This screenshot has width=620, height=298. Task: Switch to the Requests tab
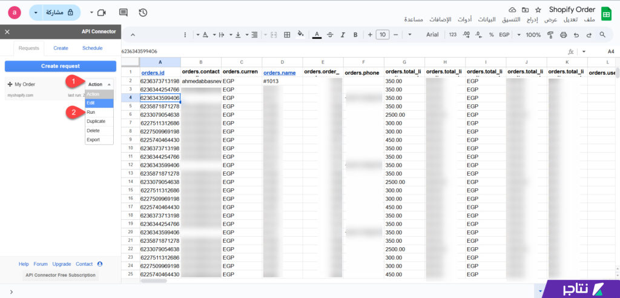point(29,48)
